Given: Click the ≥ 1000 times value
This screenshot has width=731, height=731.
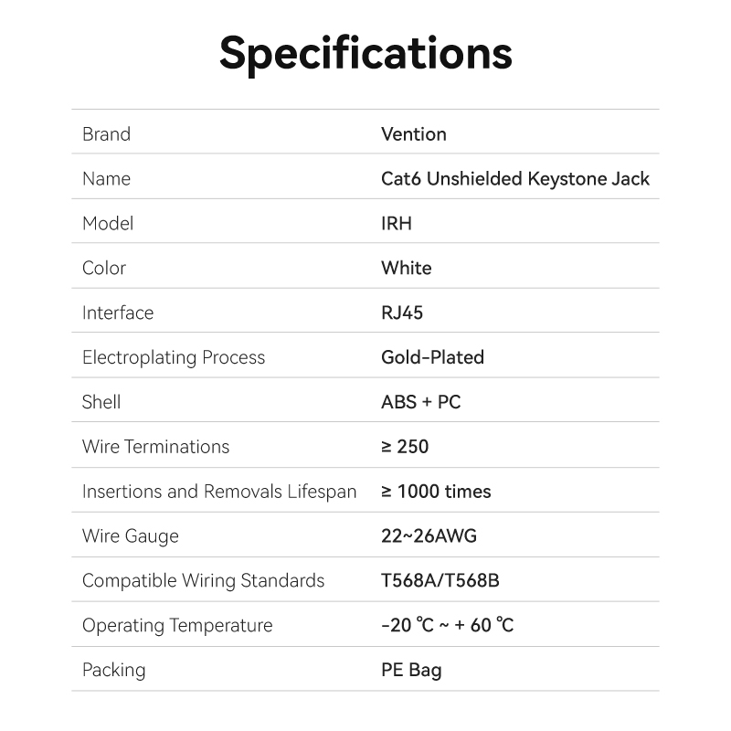Looking at the screenshot, I should tap(436, 492).
